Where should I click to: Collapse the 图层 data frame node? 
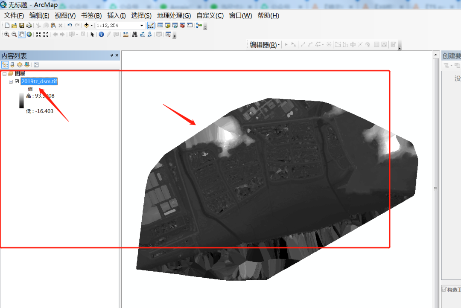[4, 74]
